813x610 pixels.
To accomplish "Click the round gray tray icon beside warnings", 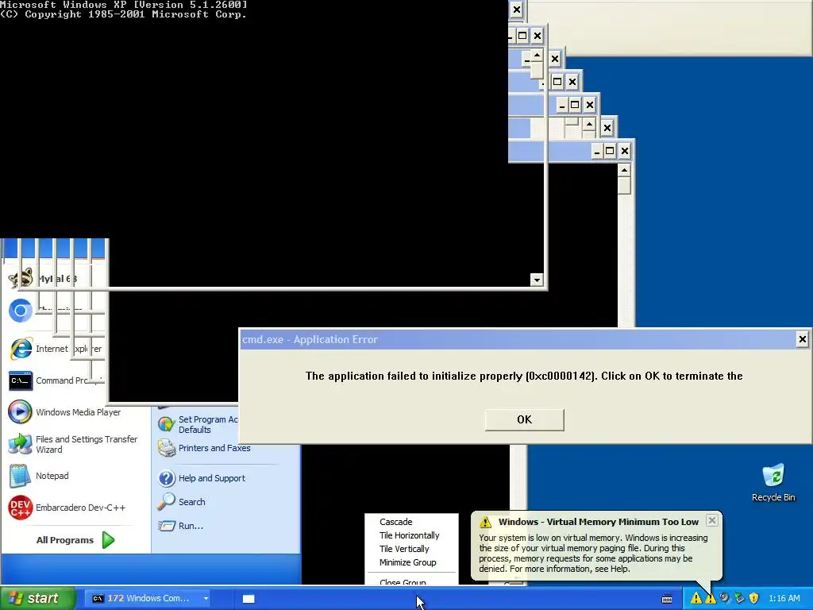I will [724, 598].
